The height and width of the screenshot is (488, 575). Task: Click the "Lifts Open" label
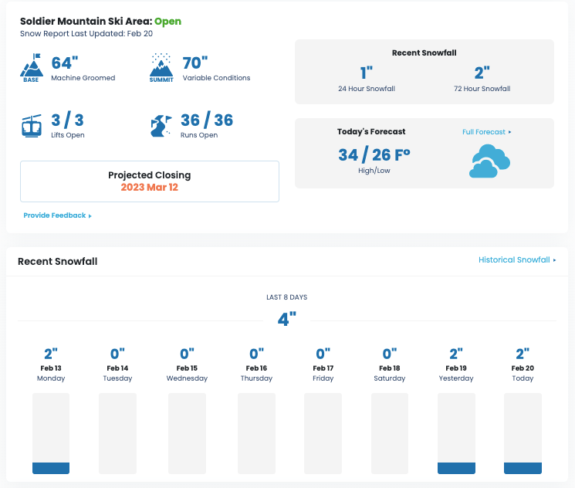(68, 135)
